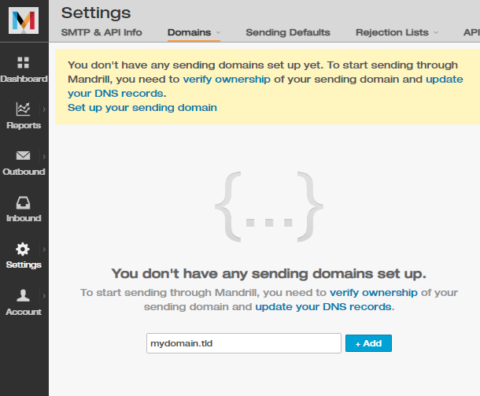Follow 'verify ownership' link below heading

pos(374,293)
